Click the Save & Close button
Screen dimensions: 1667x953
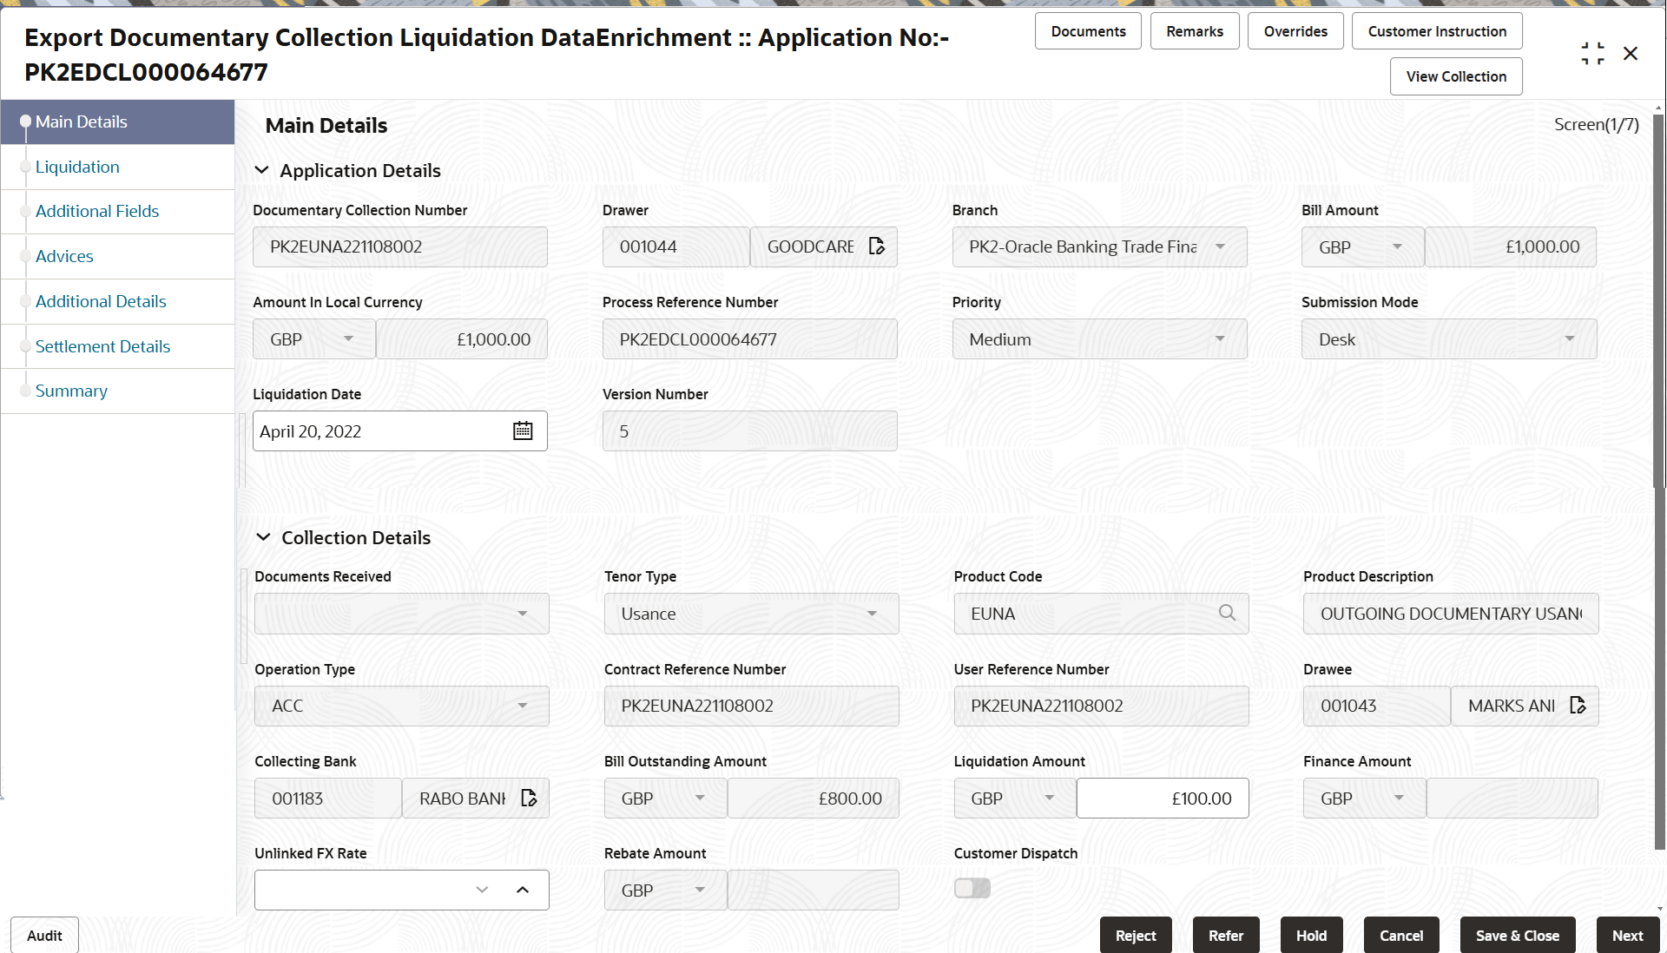coord(1517,936)
